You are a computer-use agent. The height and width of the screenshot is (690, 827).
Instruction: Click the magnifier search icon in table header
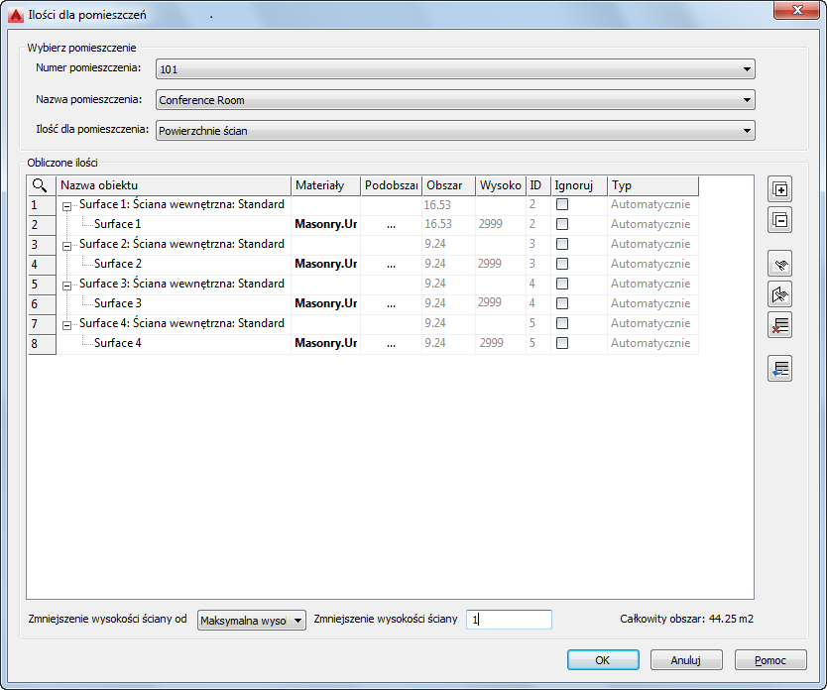tap(40, 185)
